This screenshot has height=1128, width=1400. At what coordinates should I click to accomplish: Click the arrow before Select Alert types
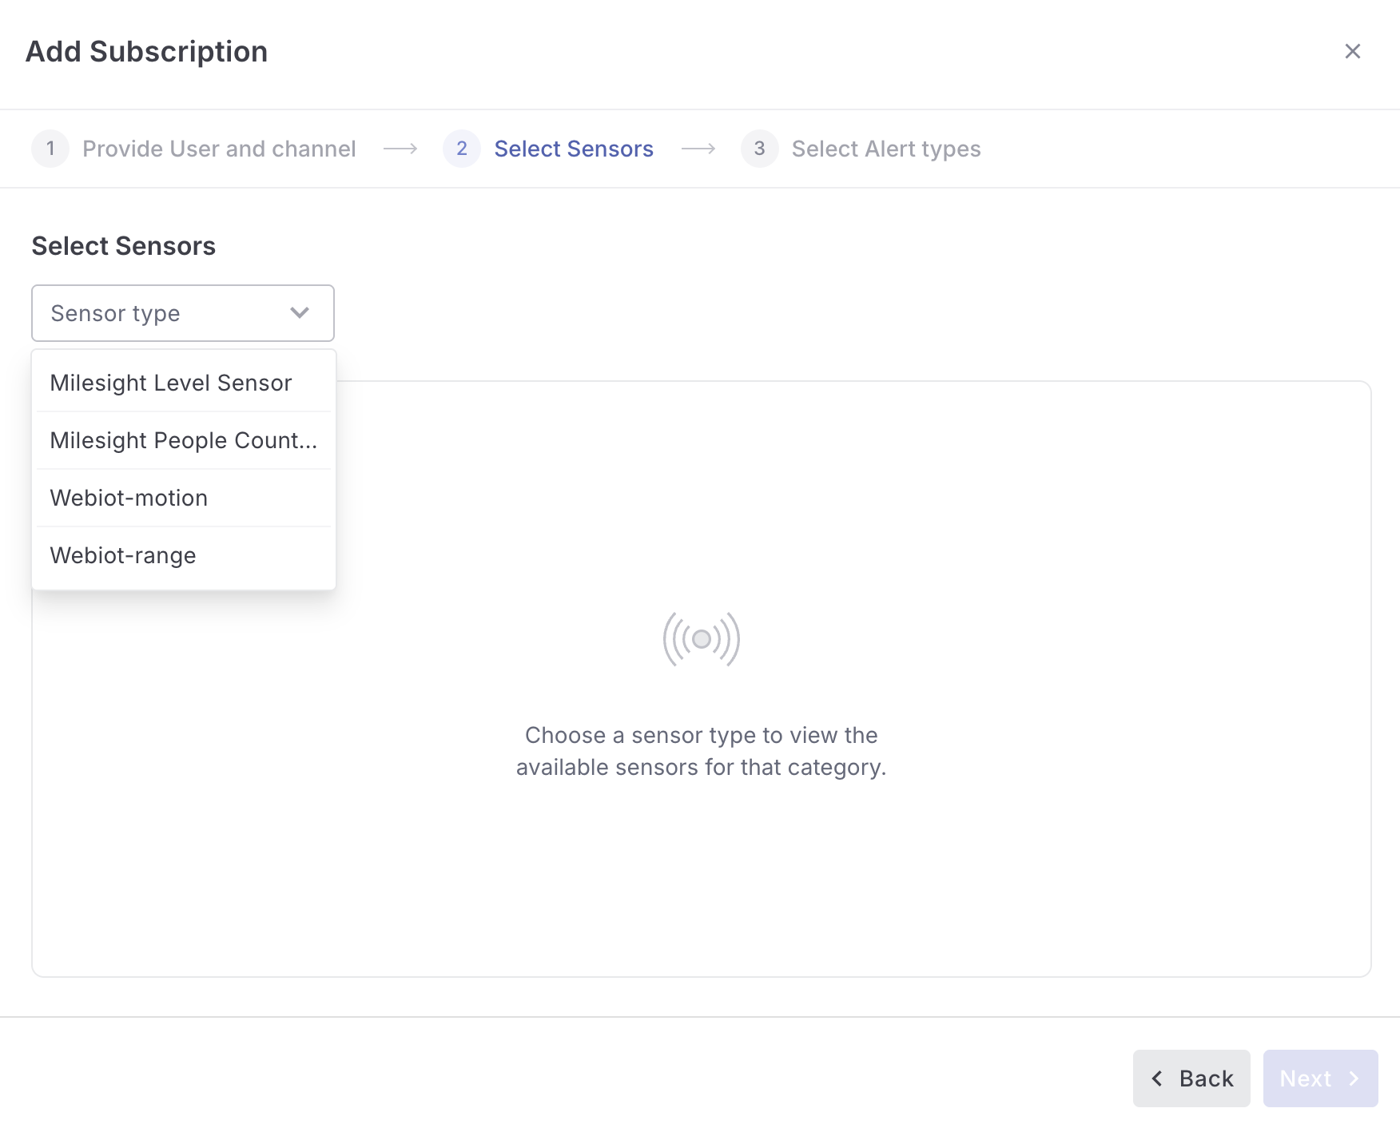tap(698, 149)
